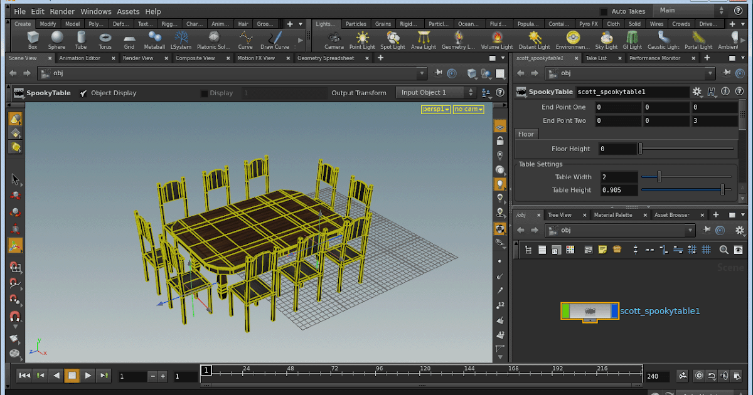Open the Assets menu
753x395 pixels.
(x=128, y=11)
